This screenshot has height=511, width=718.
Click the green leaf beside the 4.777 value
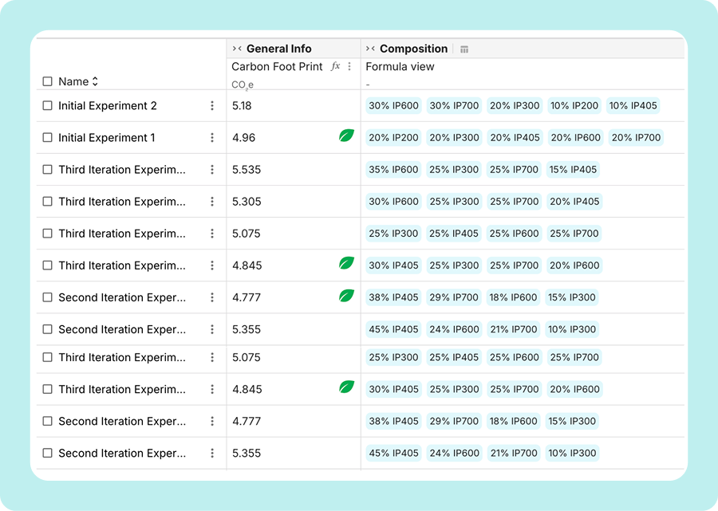tap(347, 296)
